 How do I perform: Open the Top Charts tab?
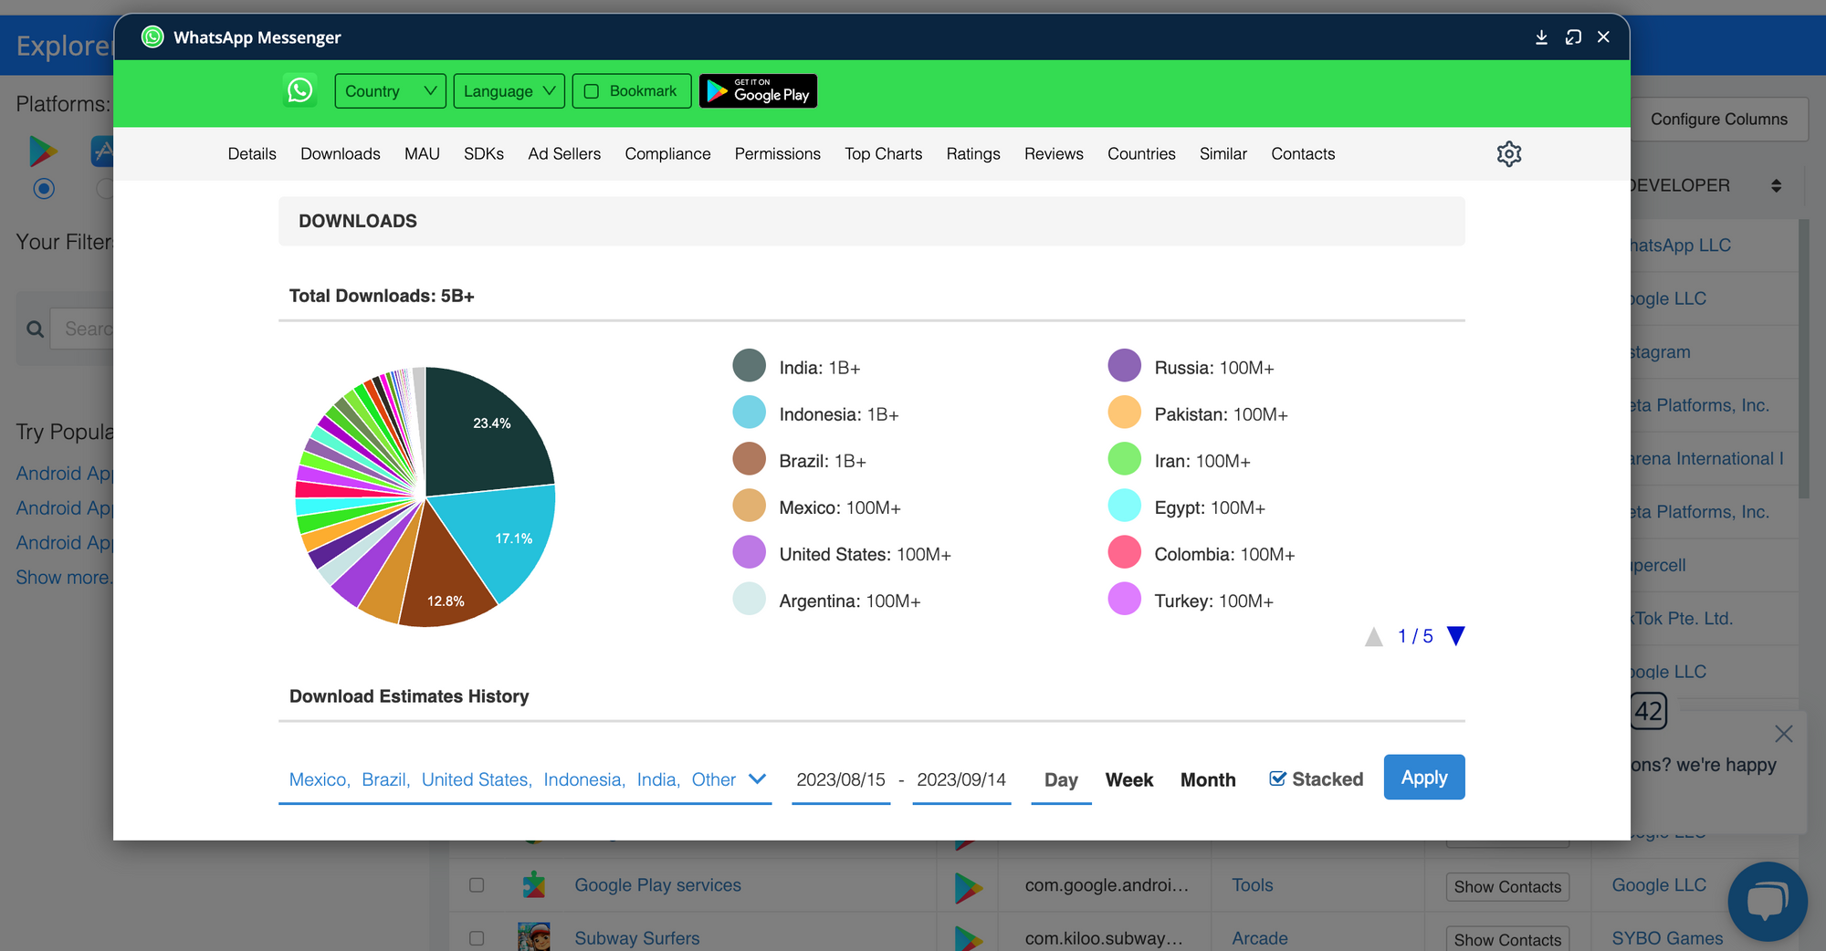pos(883,153)
